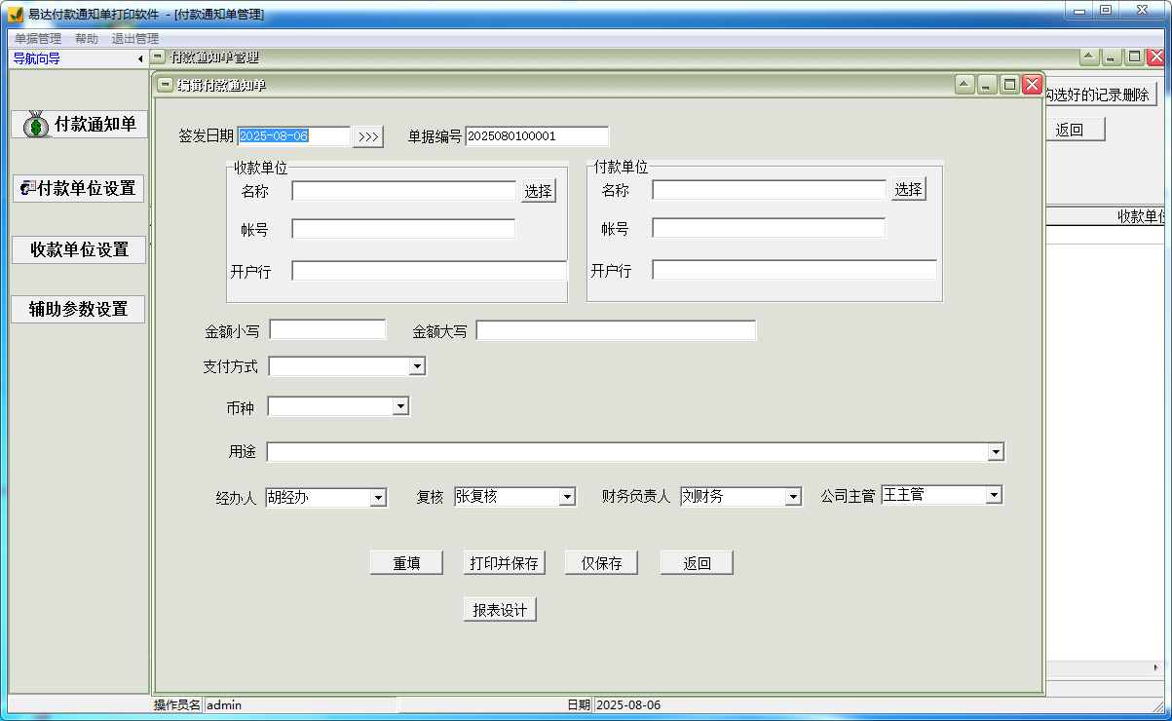The width and height of the screenshot is (1172, 721).
Task: Expand the 用途 purpose dropdown
Action: click(x=996, y=451)
